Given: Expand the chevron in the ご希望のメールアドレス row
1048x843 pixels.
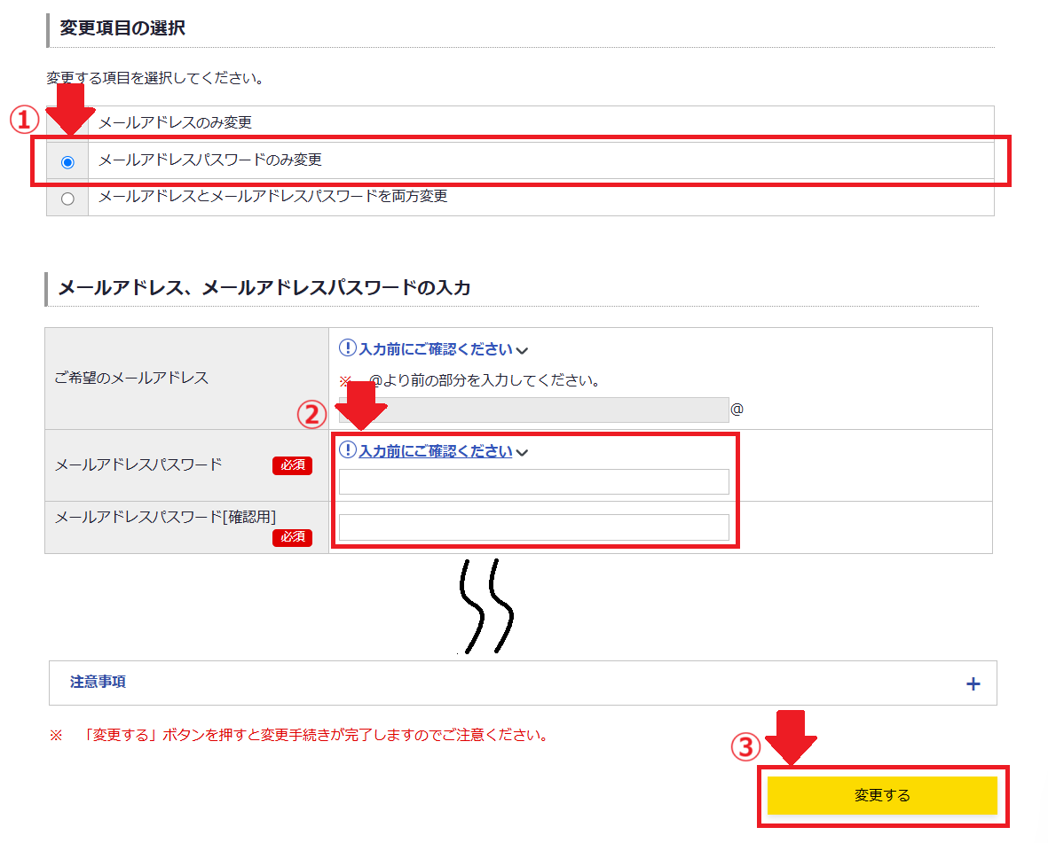Looking at the screenshot, I should (x=523, y=350).
